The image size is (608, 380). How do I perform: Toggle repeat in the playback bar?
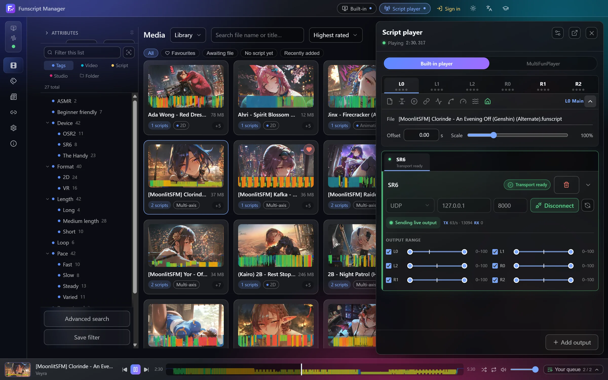[494, 370]
